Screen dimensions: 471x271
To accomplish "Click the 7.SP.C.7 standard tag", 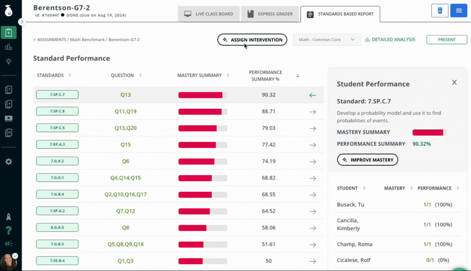I will point(57,95).
